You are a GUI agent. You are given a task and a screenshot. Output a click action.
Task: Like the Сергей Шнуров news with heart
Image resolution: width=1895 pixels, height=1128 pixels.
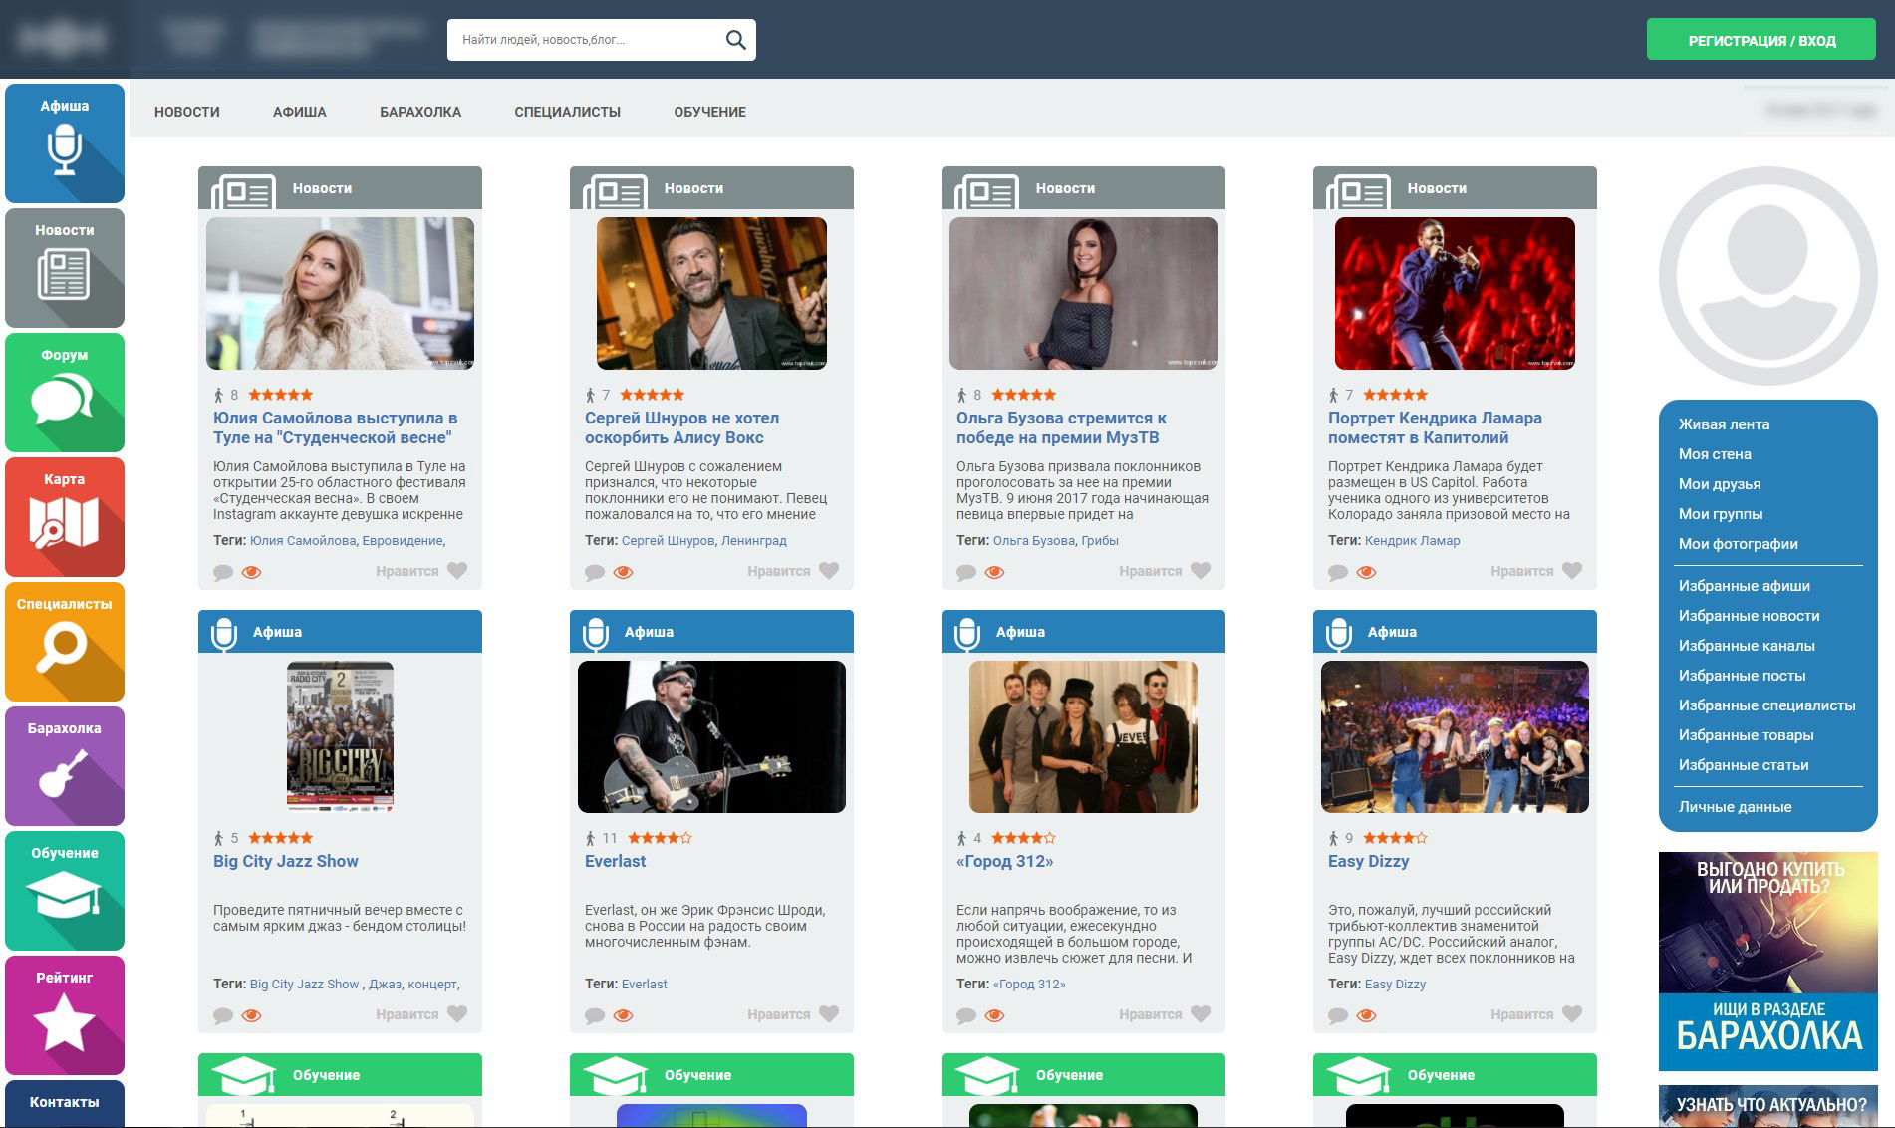tap(829, 571)
